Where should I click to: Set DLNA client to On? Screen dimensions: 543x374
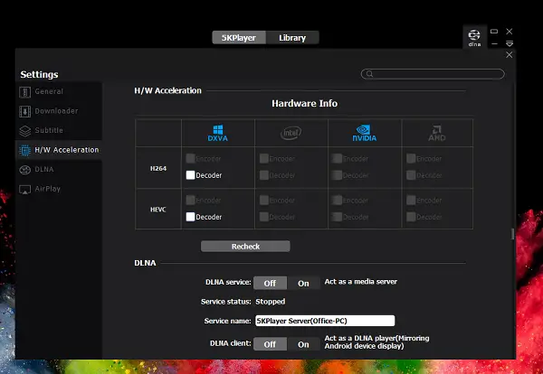303,344
